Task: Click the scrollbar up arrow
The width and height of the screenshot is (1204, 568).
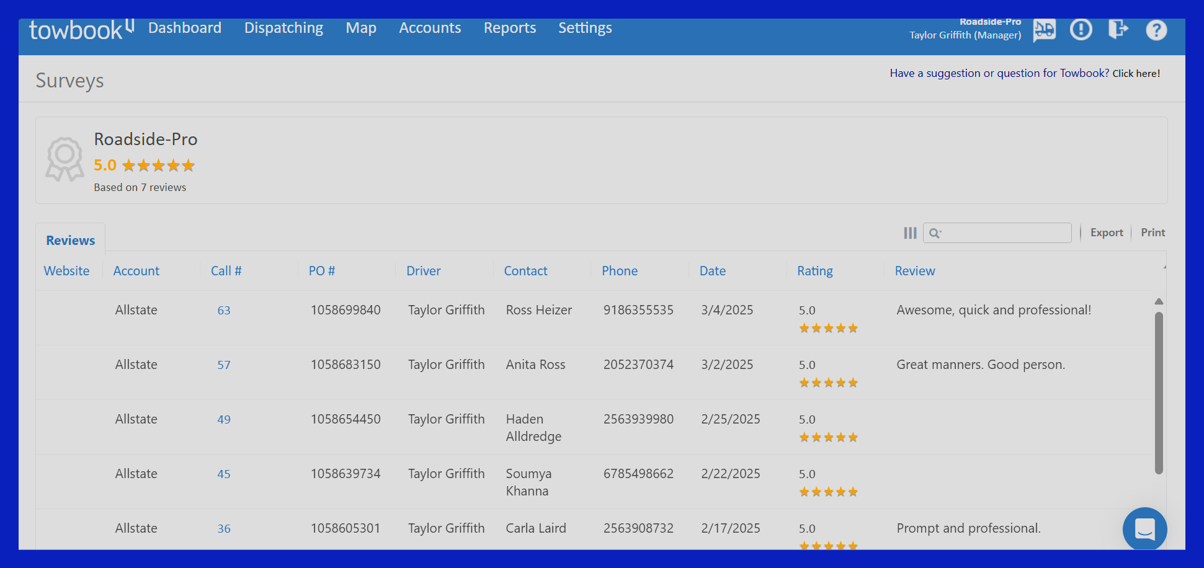Action: [x=1158, y=301]
